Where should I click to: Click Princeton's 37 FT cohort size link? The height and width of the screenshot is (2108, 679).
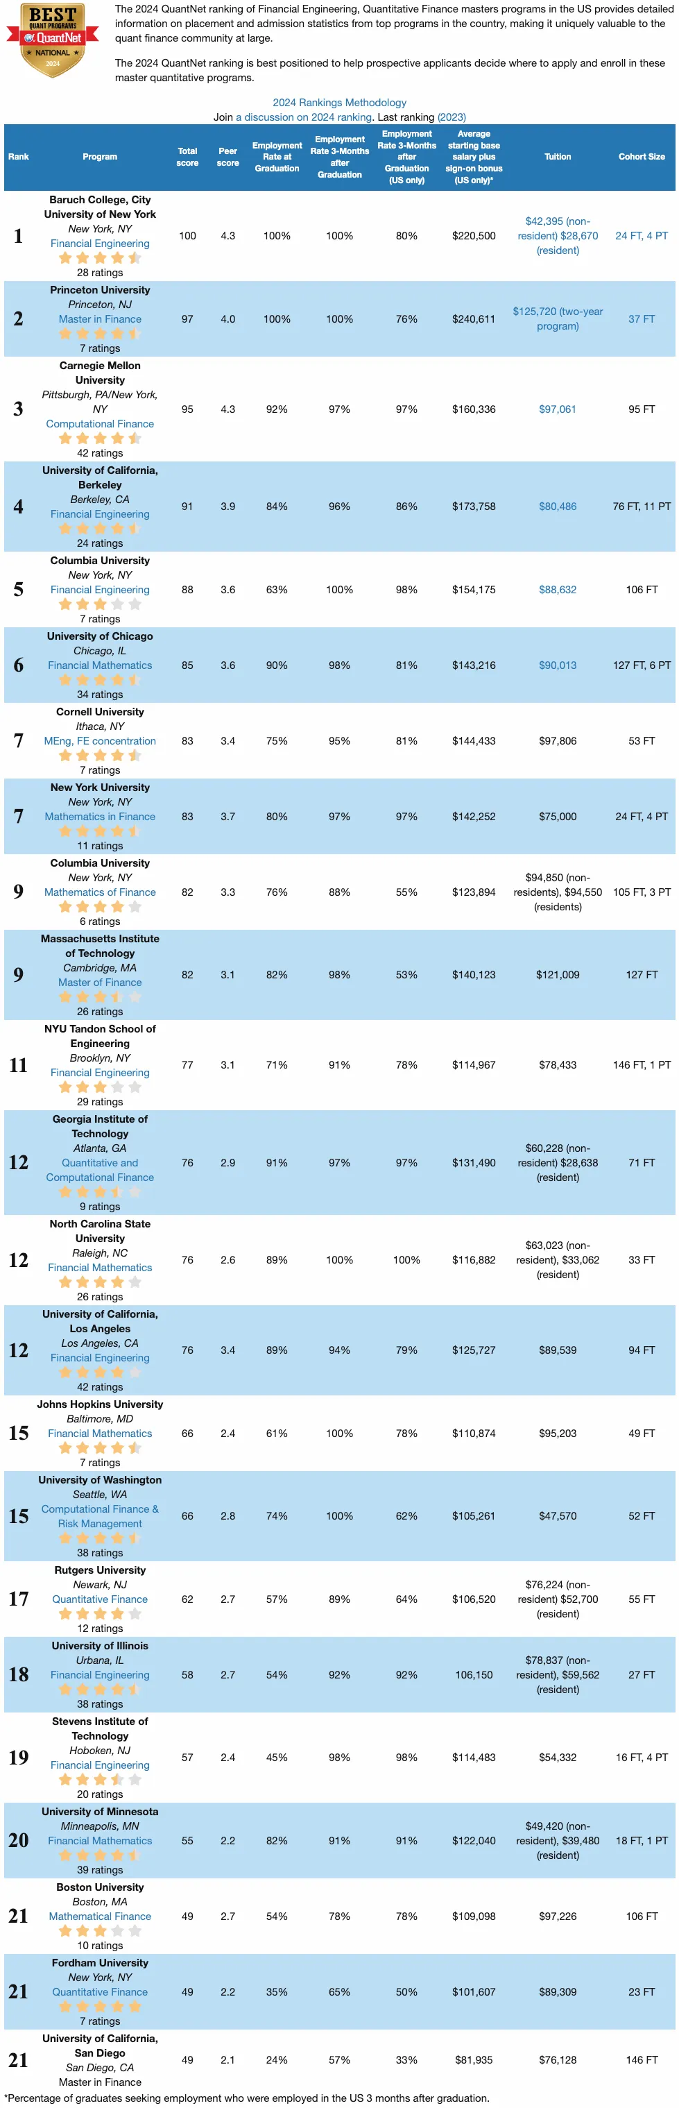(x=642, y=319)
